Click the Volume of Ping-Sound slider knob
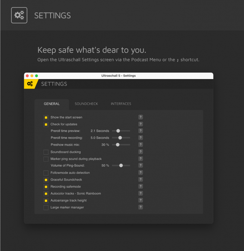Viewport: 244px width, 251px height. click(x=121, y=166)
